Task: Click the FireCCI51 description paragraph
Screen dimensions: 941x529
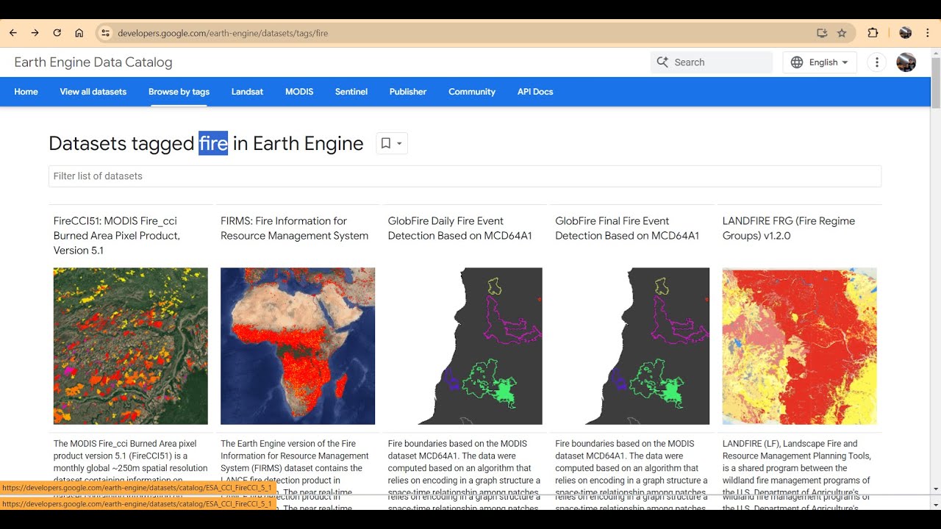Action: click(x=131, y=468)
